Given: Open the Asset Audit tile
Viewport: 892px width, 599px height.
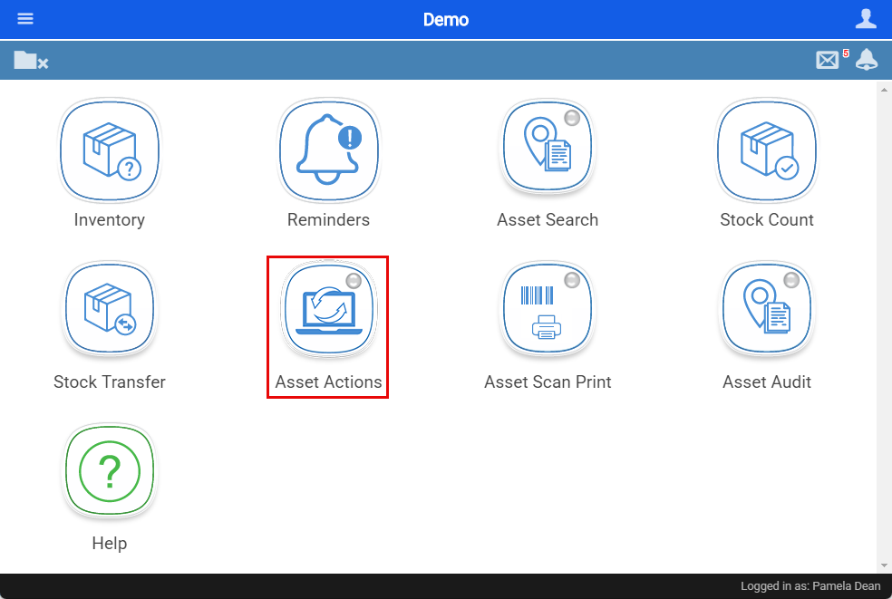Looking at the screenshot, I should 767,309.
